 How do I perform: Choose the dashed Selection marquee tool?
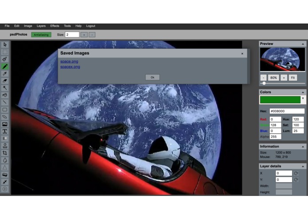tap(5, 52)
